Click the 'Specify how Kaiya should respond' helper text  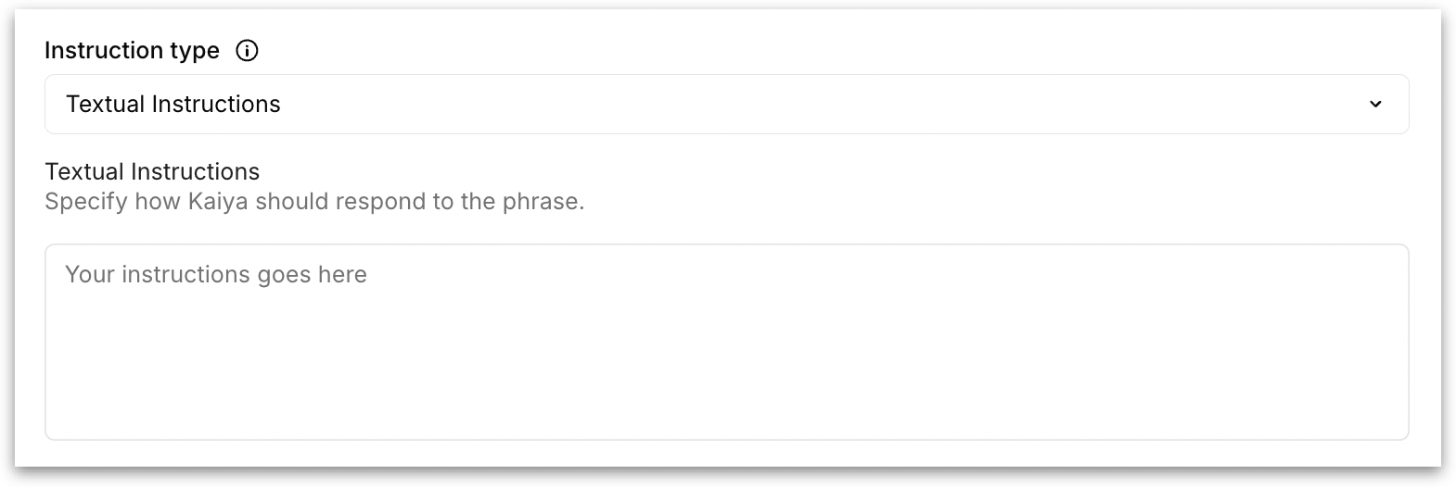pyautogui.click(x=314, y=201)
